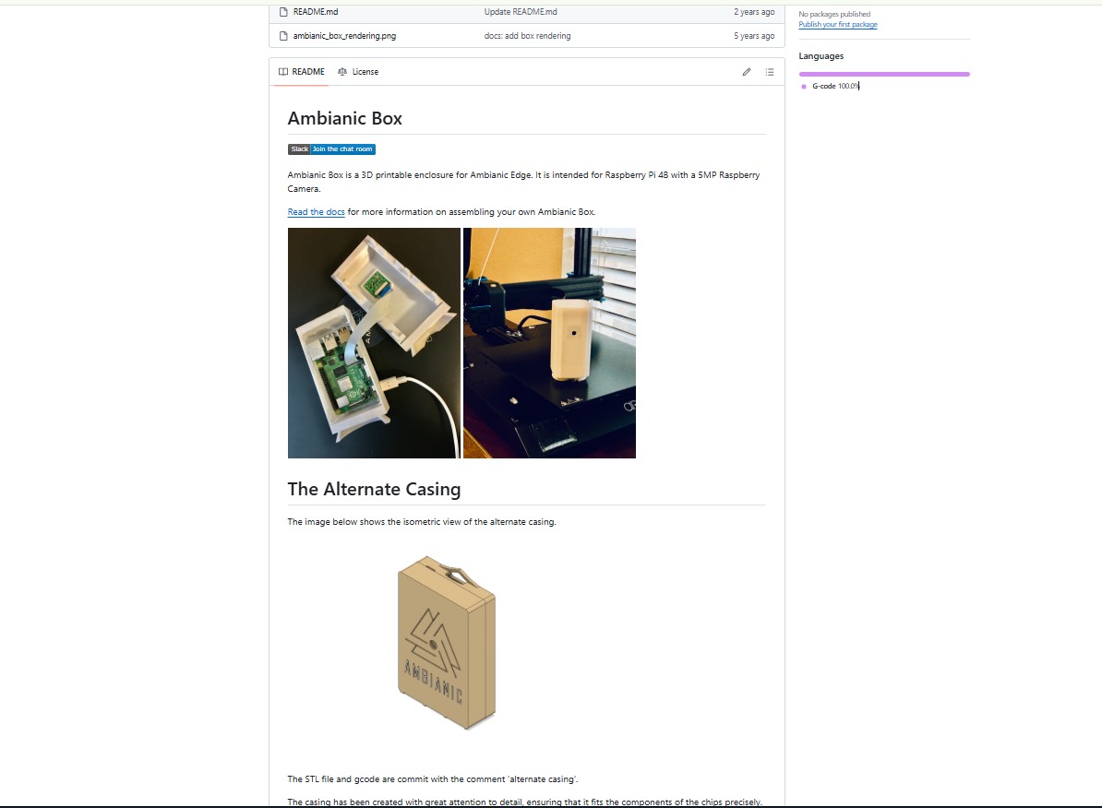Image resolution: width=1102 pixels, height=808 pixels.
Task: Click the 'isometric view of the alternate casing' sentence
Action: [x=422, y=522]
